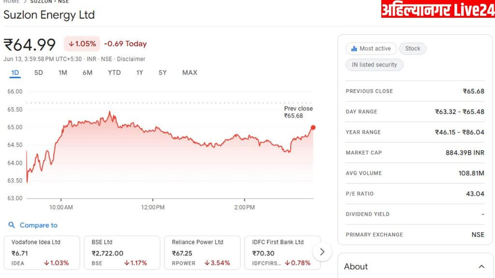The image size is (495, 278).
Task: Select the YTD range tab
Action: click(x=114, y=73)
